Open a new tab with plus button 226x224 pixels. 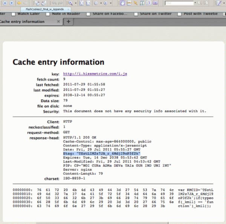69,22
